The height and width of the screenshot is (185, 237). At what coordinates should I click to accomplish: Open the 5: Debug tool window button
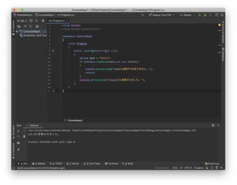point(38,164)
